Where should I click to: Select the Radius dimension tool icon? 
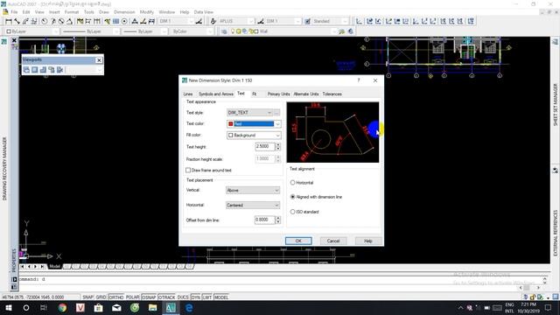click(x=45, y=21)
